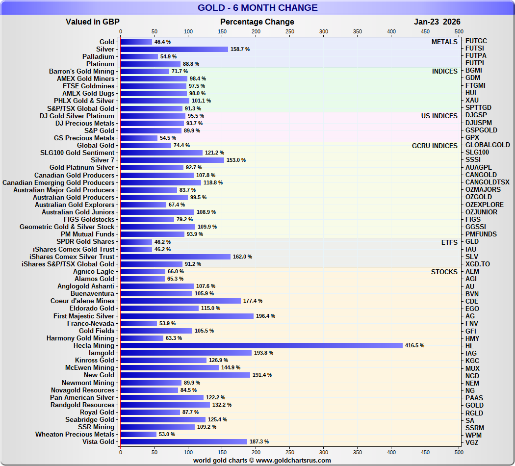Click the 'Percentage Change' axis title
Image resolution: width=515 pixels, height=466 pixels.
coord(257,22)
